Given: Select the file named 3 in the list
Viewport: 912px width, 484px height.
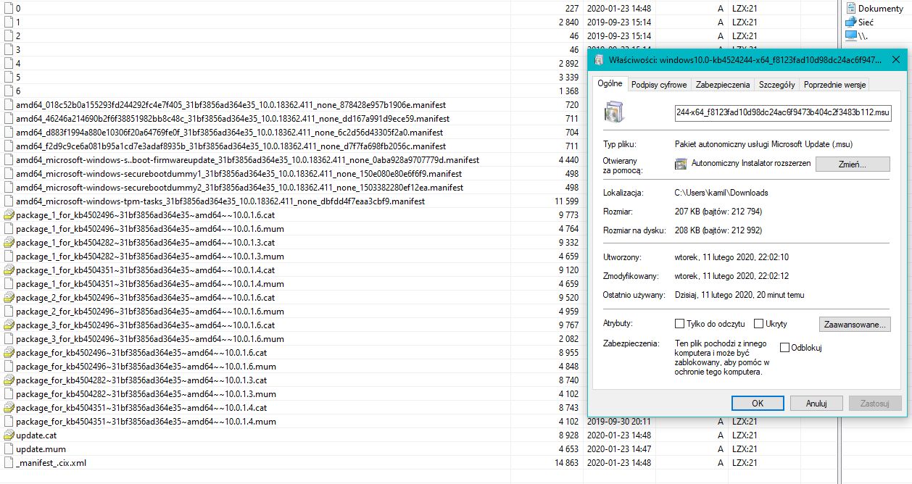Looking at the screenshot, I should pyautogui.click(x=18, y=49).
